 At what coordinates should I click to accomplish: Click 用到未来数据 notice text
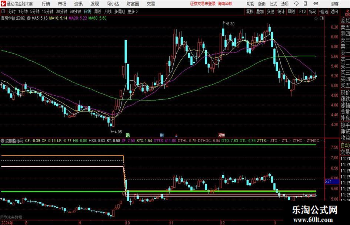11,217
